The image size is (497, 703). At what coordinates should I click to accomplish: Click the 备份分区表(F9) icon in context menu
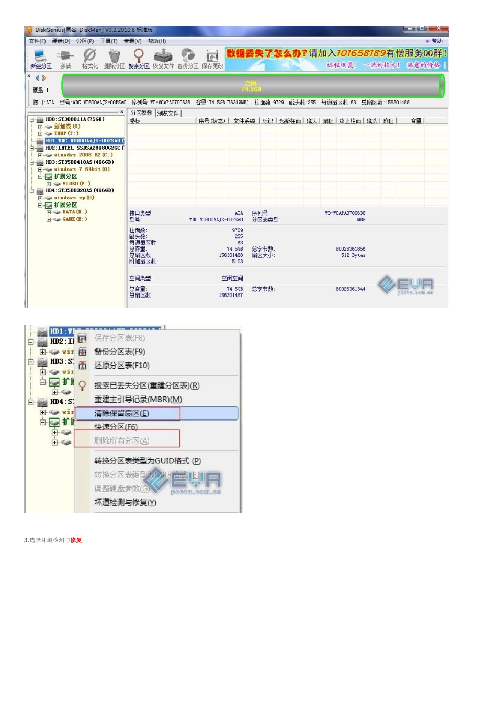click(82, 352)
